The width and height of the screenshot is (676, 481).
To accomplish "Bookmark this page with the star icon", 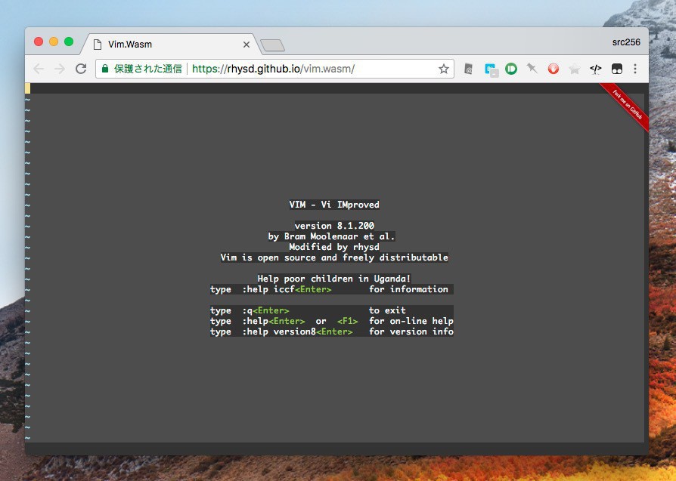I will (444, 69).
